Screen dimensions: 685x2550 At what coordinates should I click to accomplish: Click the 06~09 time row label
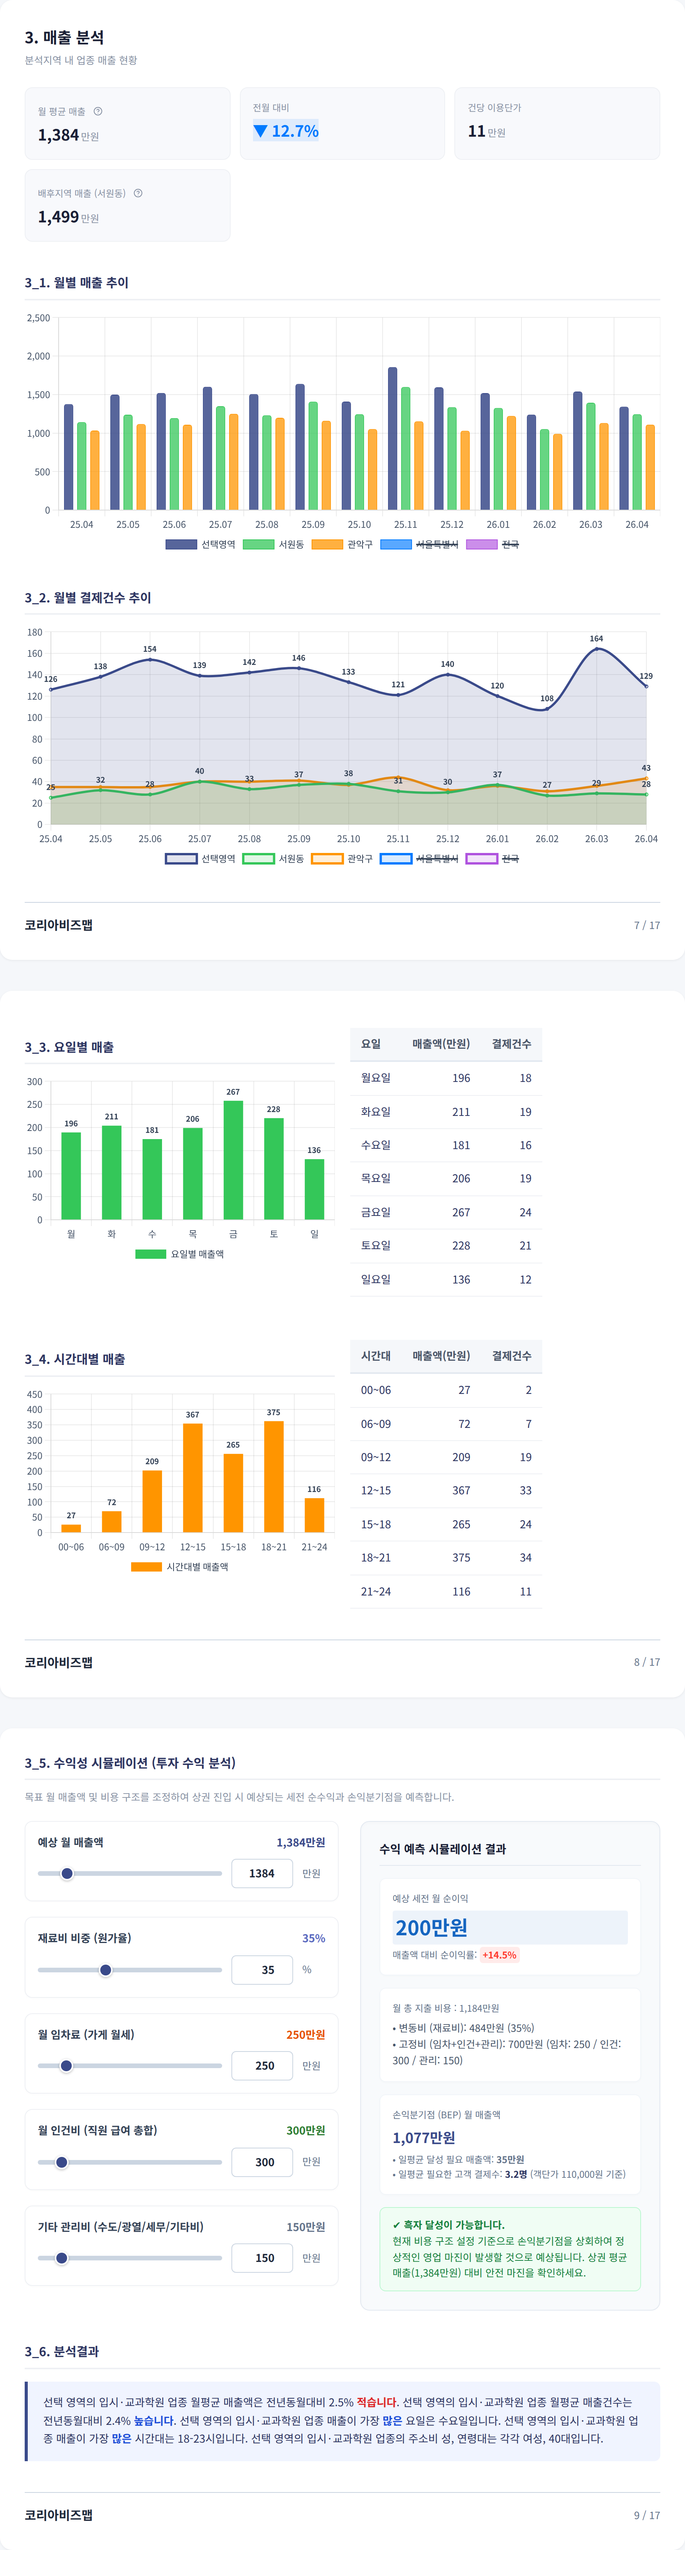376,1424
